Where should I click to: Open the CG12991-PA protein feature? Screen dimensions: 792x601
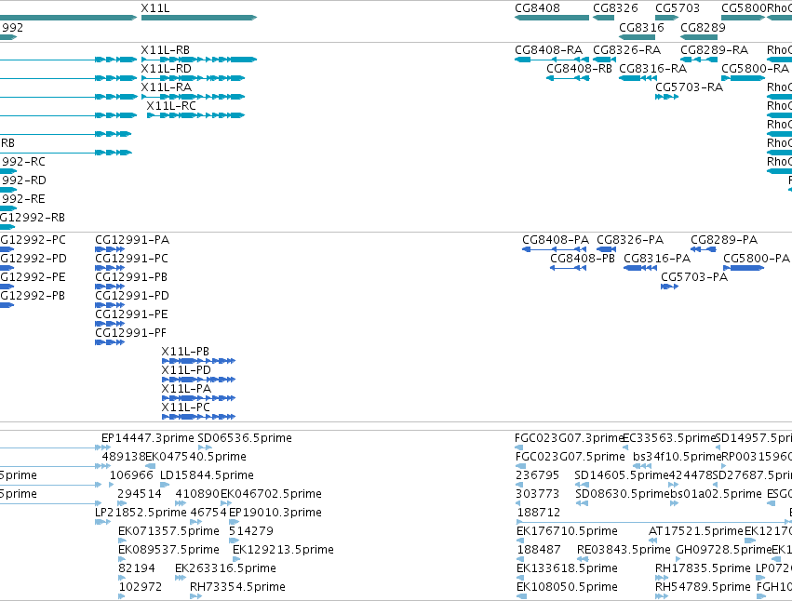[110, 249]
